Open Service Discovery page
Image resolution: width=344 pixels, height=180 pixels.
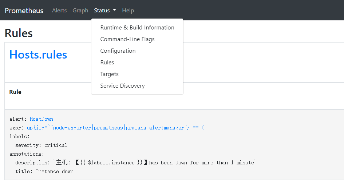click(122, 86)
